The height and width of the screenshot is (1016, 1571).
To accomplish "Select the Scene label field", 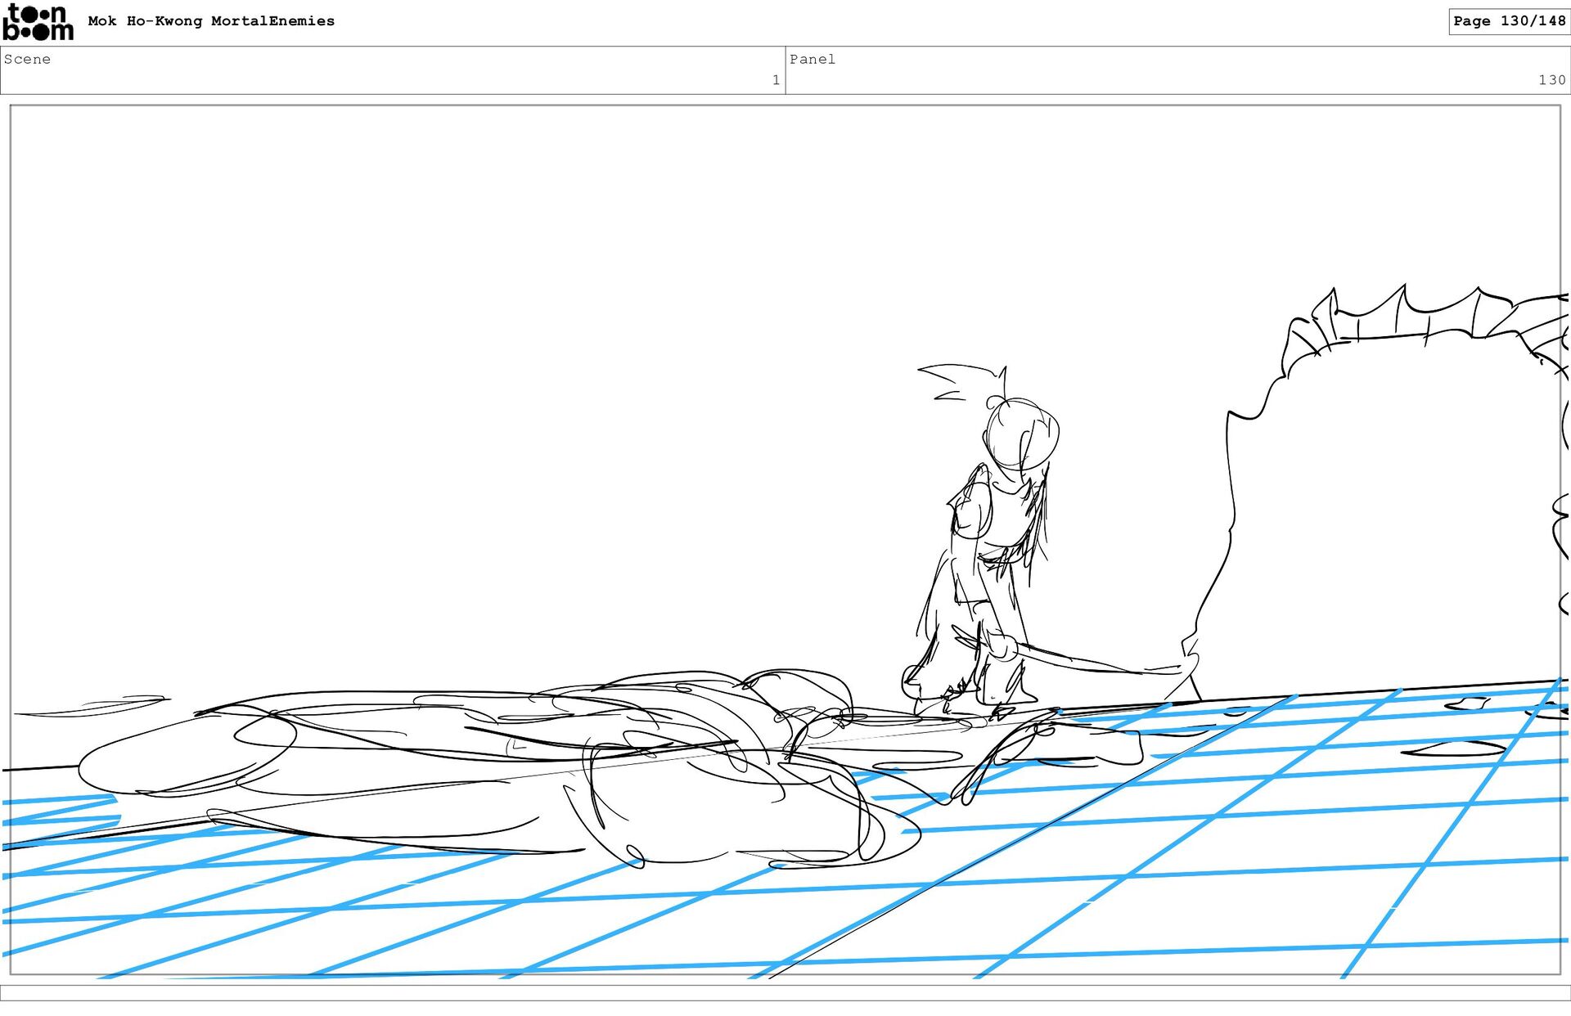I will coord(27,59).
